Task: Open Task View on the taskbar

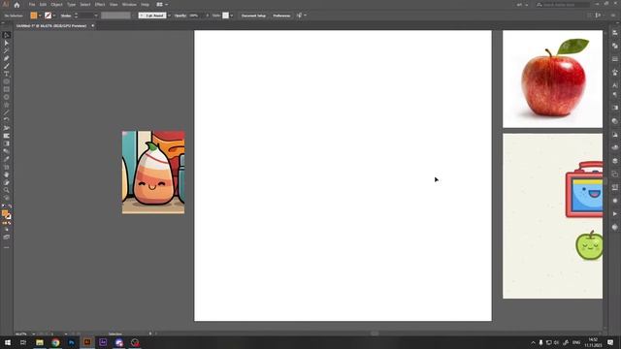Action: pos(23,342)
